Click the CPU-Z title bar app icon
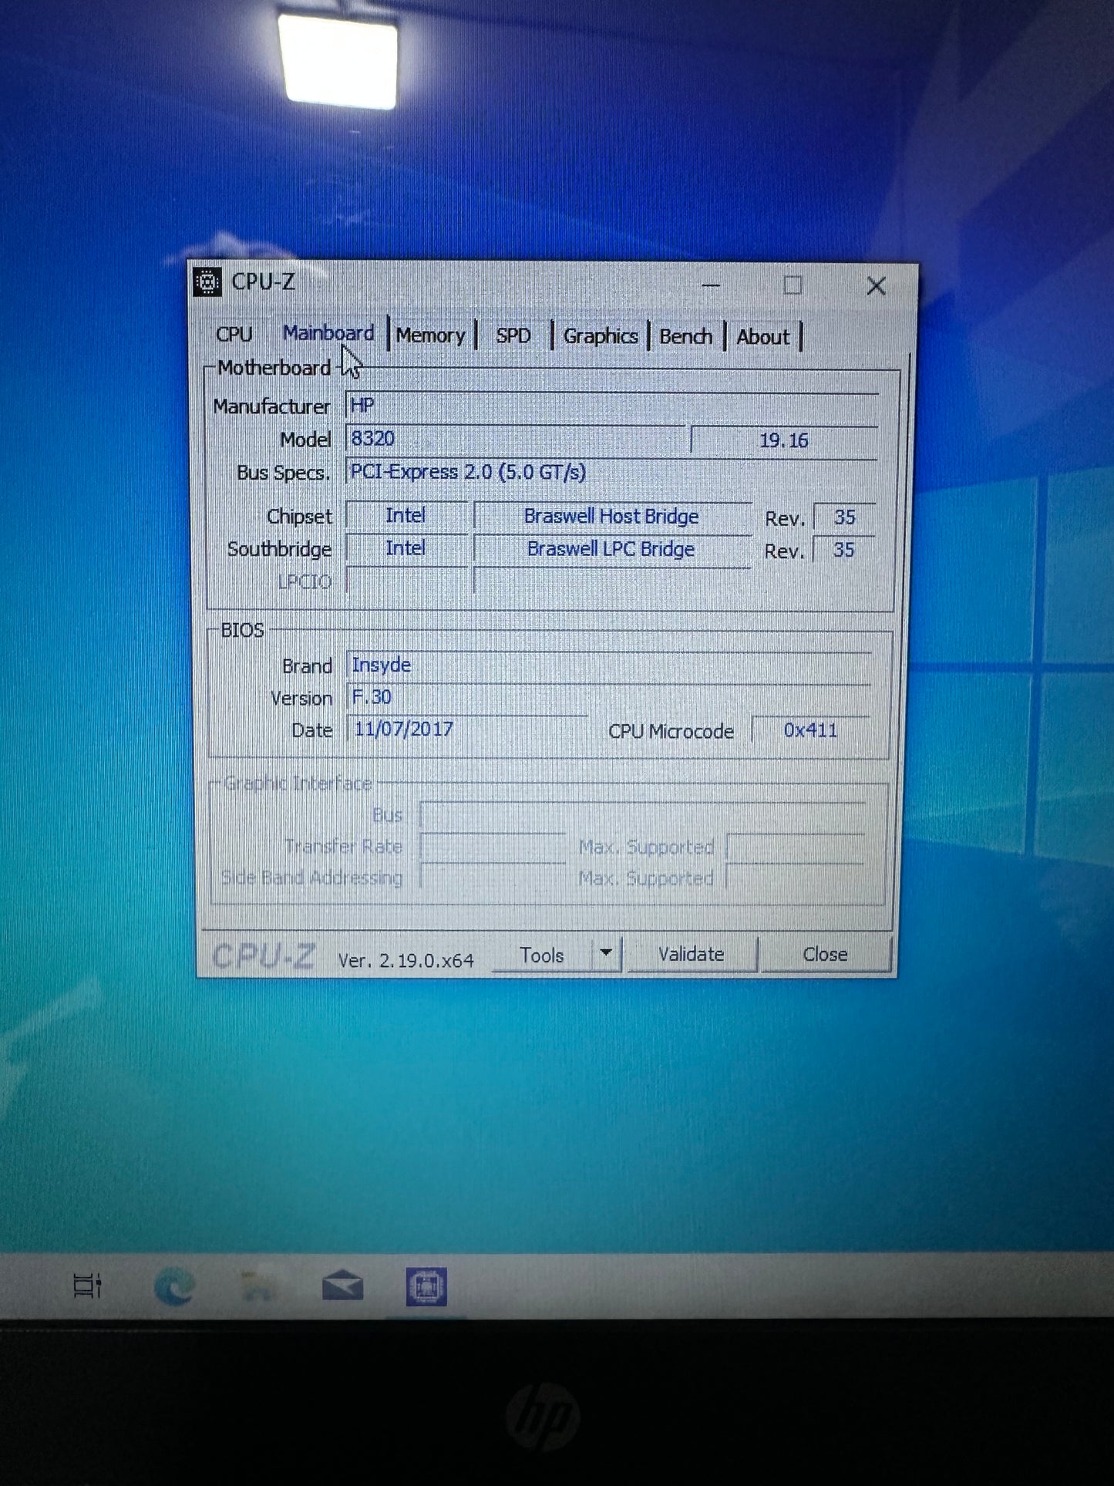The height and width of the screenshot is (1486, 1114). [x=207, y=282]
